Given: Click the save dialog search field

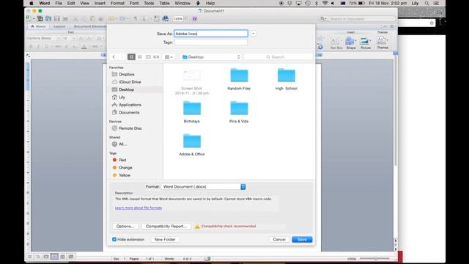Looking at the screenshot, I should click(278, 57).
